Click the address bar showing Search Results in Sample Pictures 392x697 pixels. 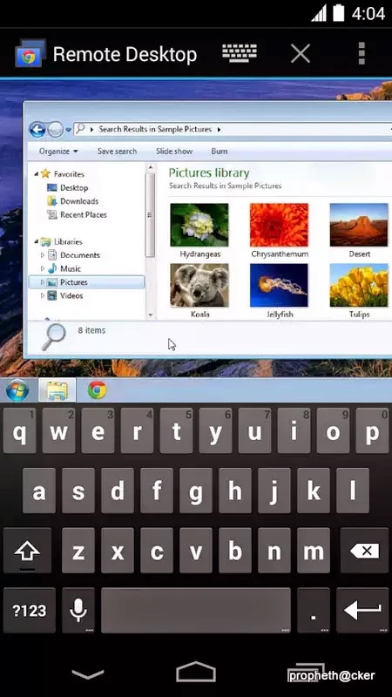(x=233, y=129)
